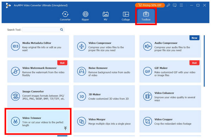Switch to the Collage tab
211x138 pixels.
click(x=126, y=16)
